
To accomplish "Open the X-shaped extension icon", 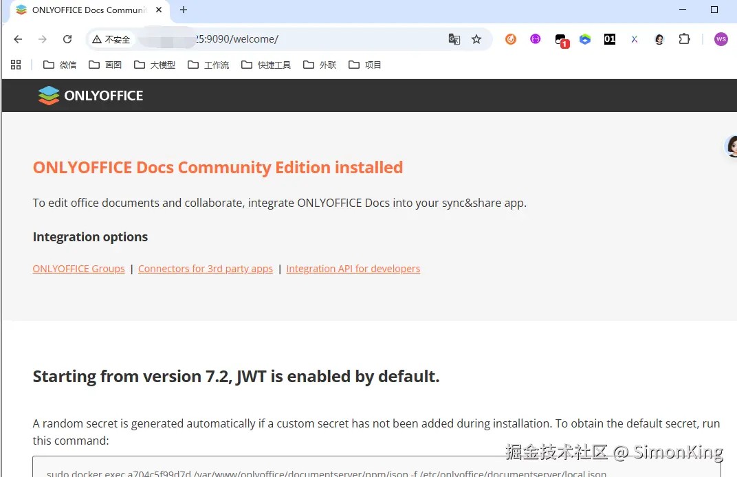I will pos(635,39).
